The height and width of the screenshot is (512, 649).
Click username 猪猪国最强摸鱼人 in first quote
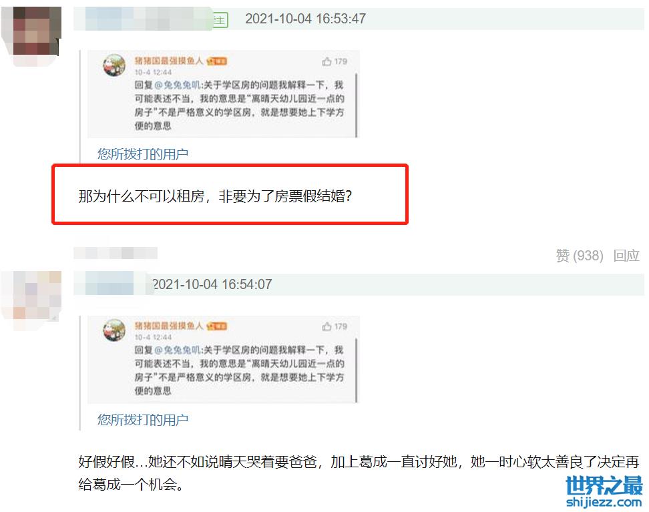(169, 61)
